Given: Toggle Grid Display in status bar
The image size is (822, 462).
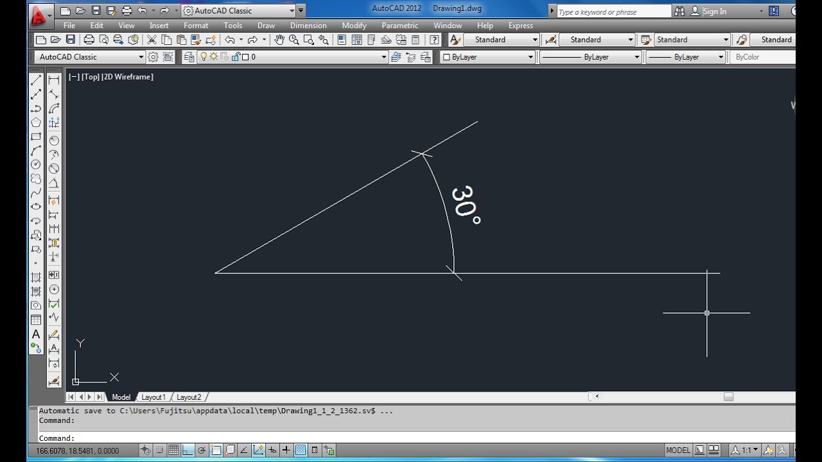Looking at the screenshot, I should click(173, 450).
